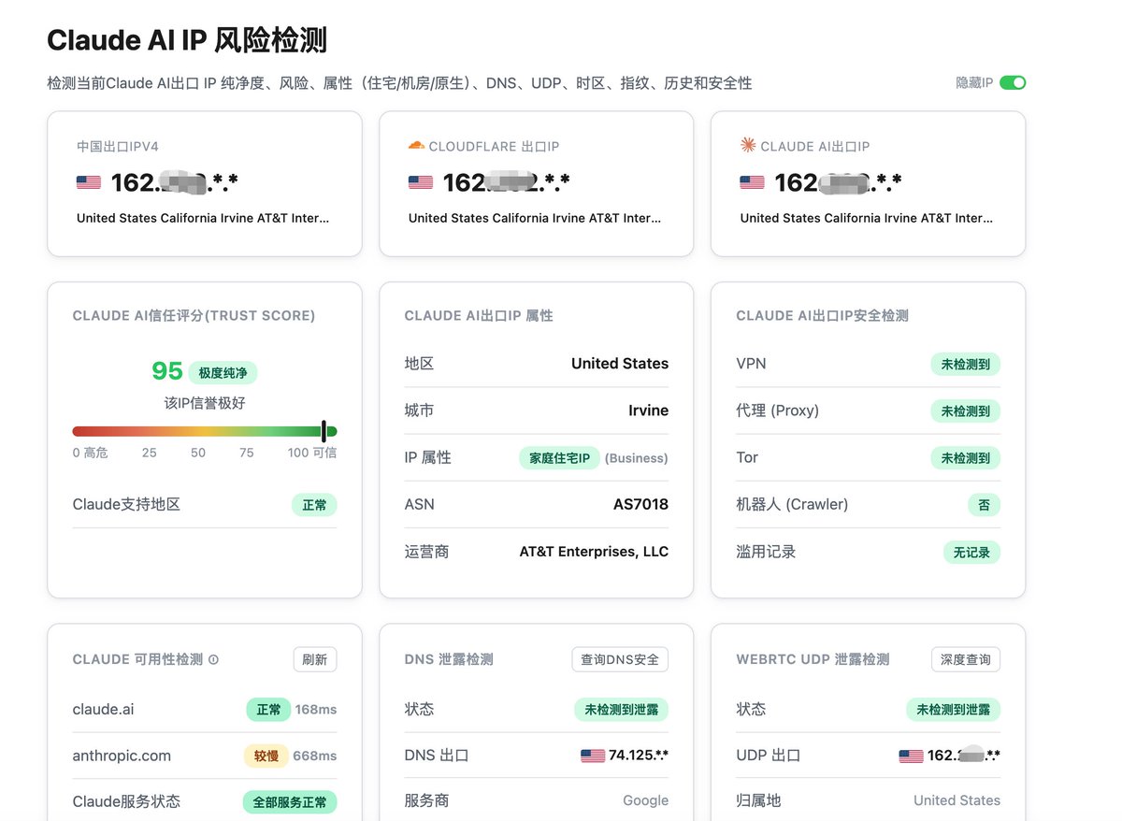The height and width of the screenshot is (821, 1122).
Task: Click the trust score gradient bar marker
Action: [324, 431]
